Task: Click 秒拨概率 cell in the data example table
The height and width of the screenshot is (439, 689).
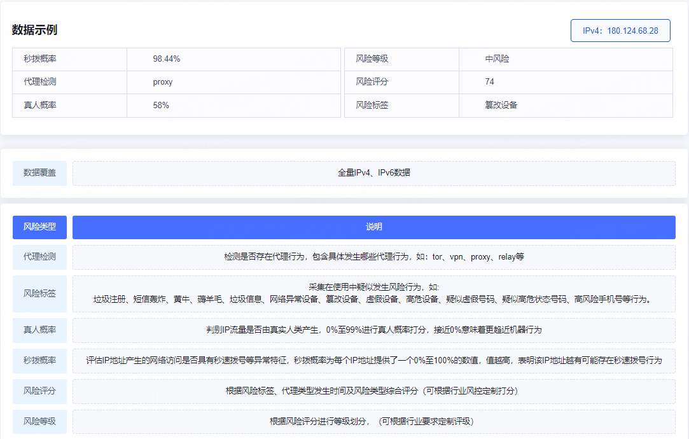Action: point(69,59)
